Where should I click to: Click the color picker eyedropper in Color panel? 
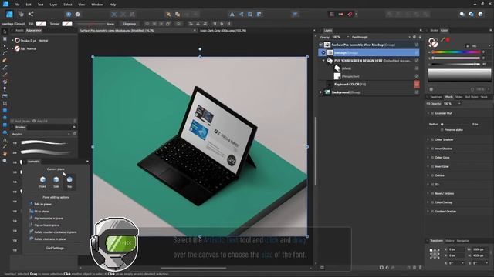[442, 40]
